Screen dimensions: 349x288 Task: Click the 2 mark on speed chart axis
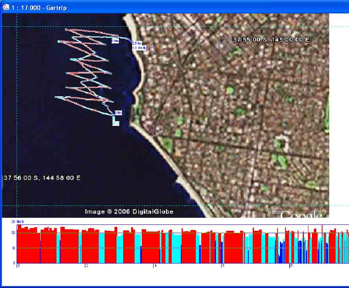click(x=87, y=266)
